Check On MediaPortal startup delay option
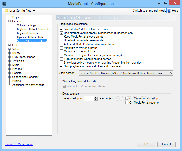 [127, 98]
